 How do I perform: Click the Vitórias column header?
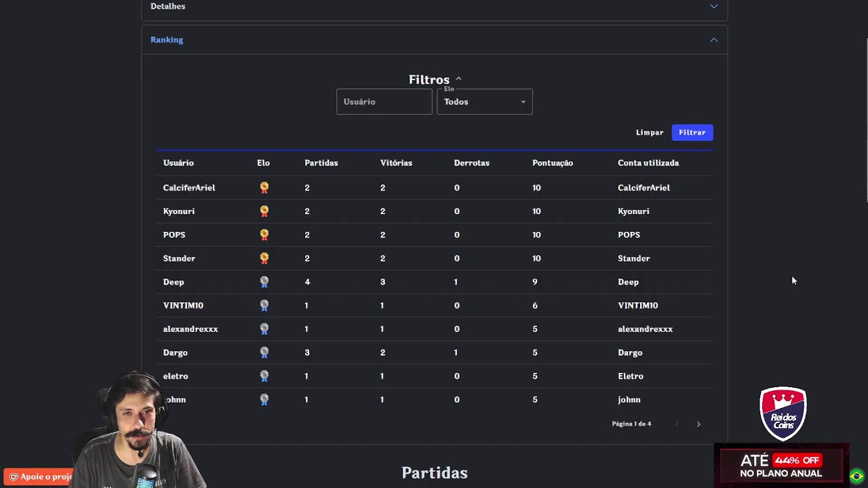click(x=396, y=163)
